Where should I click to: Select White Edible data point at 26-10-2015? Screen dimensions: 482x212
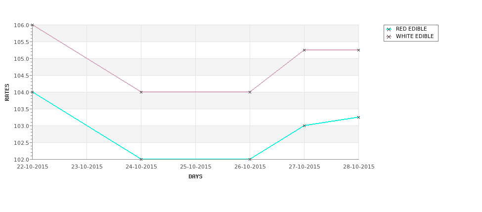(x=250, y=92)
